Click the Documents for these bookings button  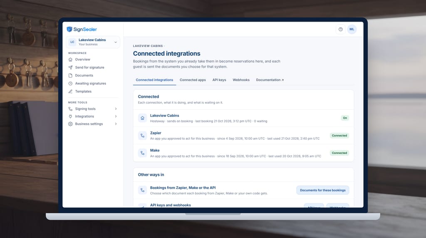click(x=323, y=190)
